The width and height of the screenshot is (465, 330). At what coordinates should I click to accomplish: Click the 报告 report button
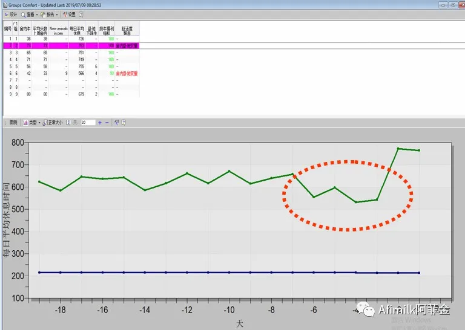point(47,15)
